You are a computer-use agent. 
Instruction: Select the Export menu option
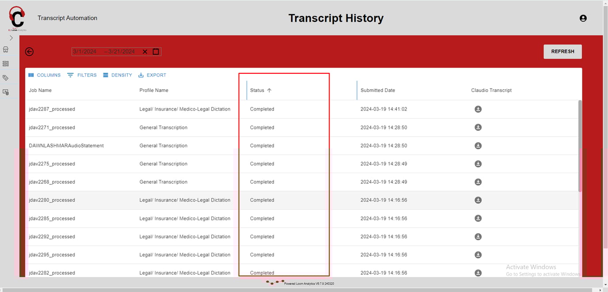click(x=152, y=75)
